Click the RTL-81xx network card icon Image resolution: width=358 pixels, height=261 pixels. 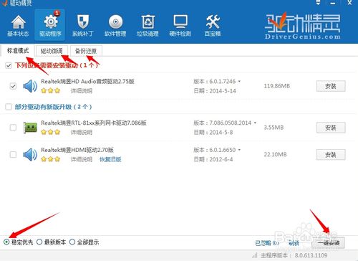30,128
